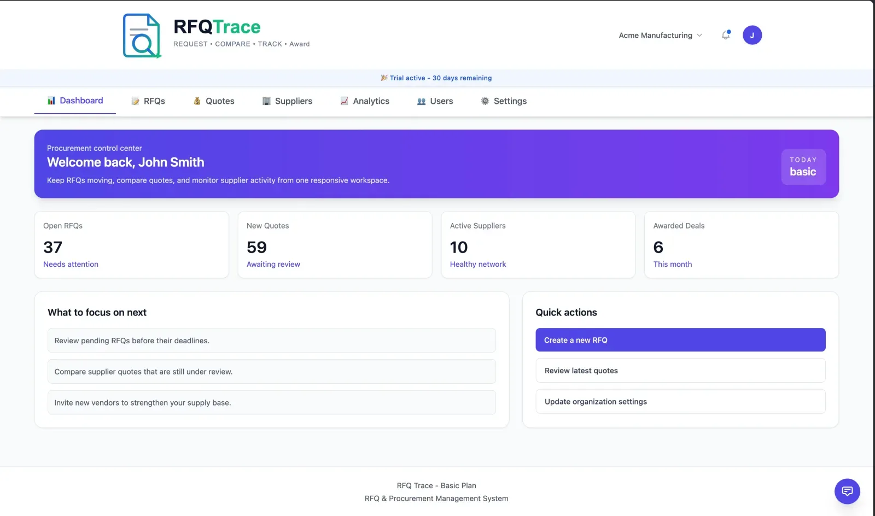Open the Settings tab
This screenshot has width=875, height=516.
coord(504,101)
